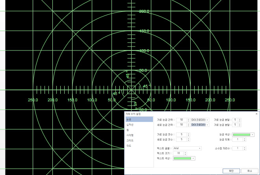Increase 텍스트 크기 with up arrow

[x=186, y=153]
